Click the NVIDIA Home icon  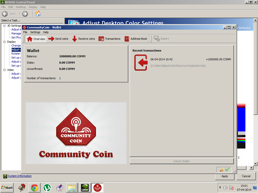point(38,14)
